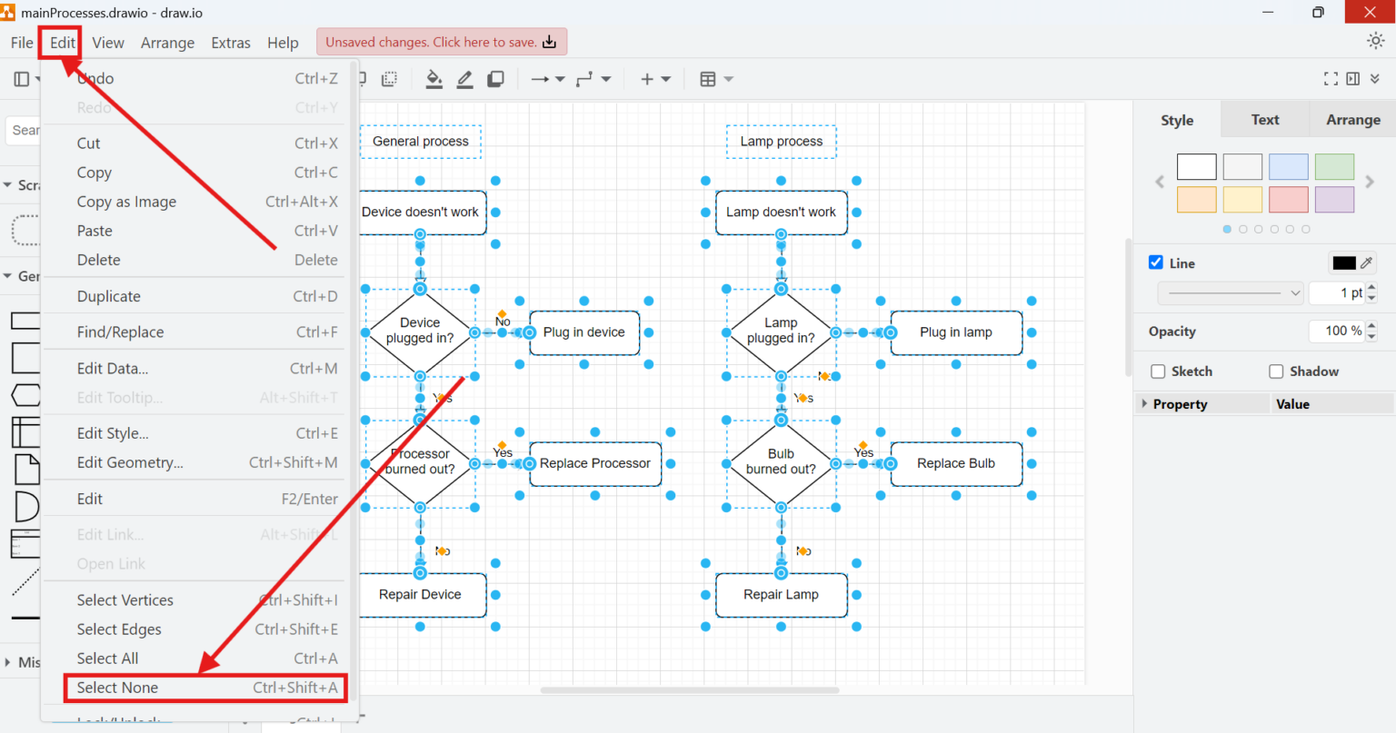Switch to the Arrange tab
The image size is (1396, 733).
(1353, 119)
